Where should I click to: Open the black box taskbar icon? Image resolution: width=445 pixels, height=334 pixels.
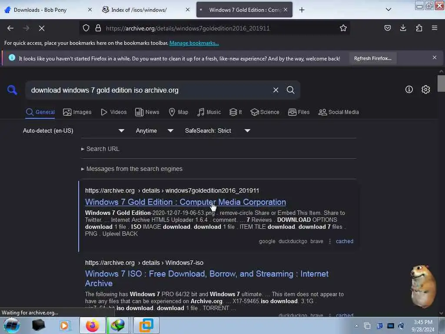pos(38,325)
